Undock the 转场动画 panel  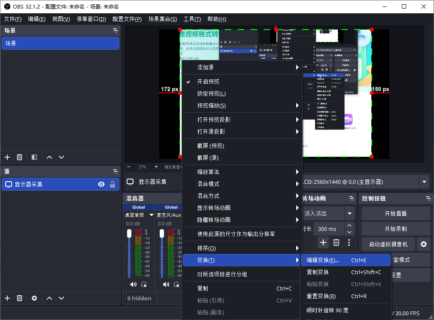pos(352,198)
